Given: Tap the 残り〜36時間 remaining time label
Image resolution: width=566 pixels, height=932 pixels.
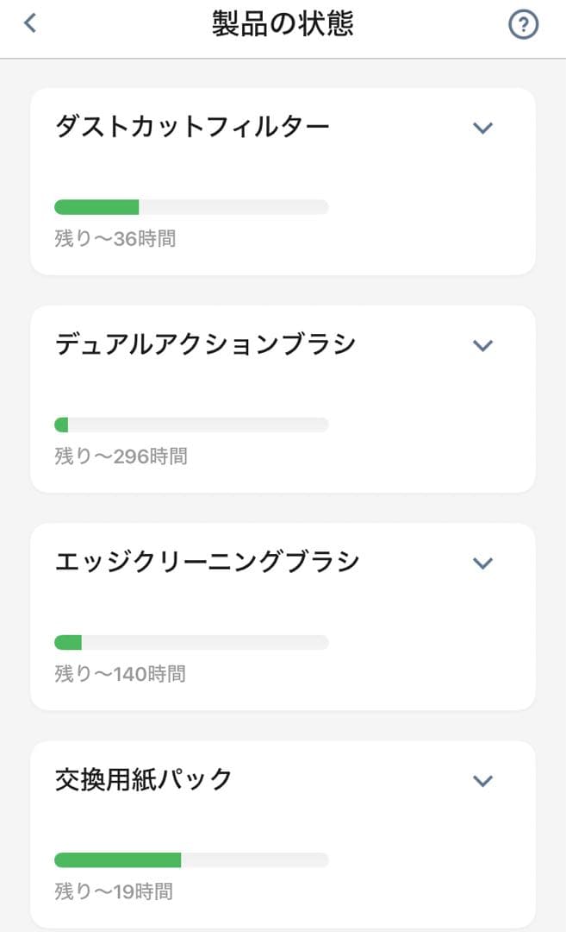Looking at the screenshot, I should 113,239.
